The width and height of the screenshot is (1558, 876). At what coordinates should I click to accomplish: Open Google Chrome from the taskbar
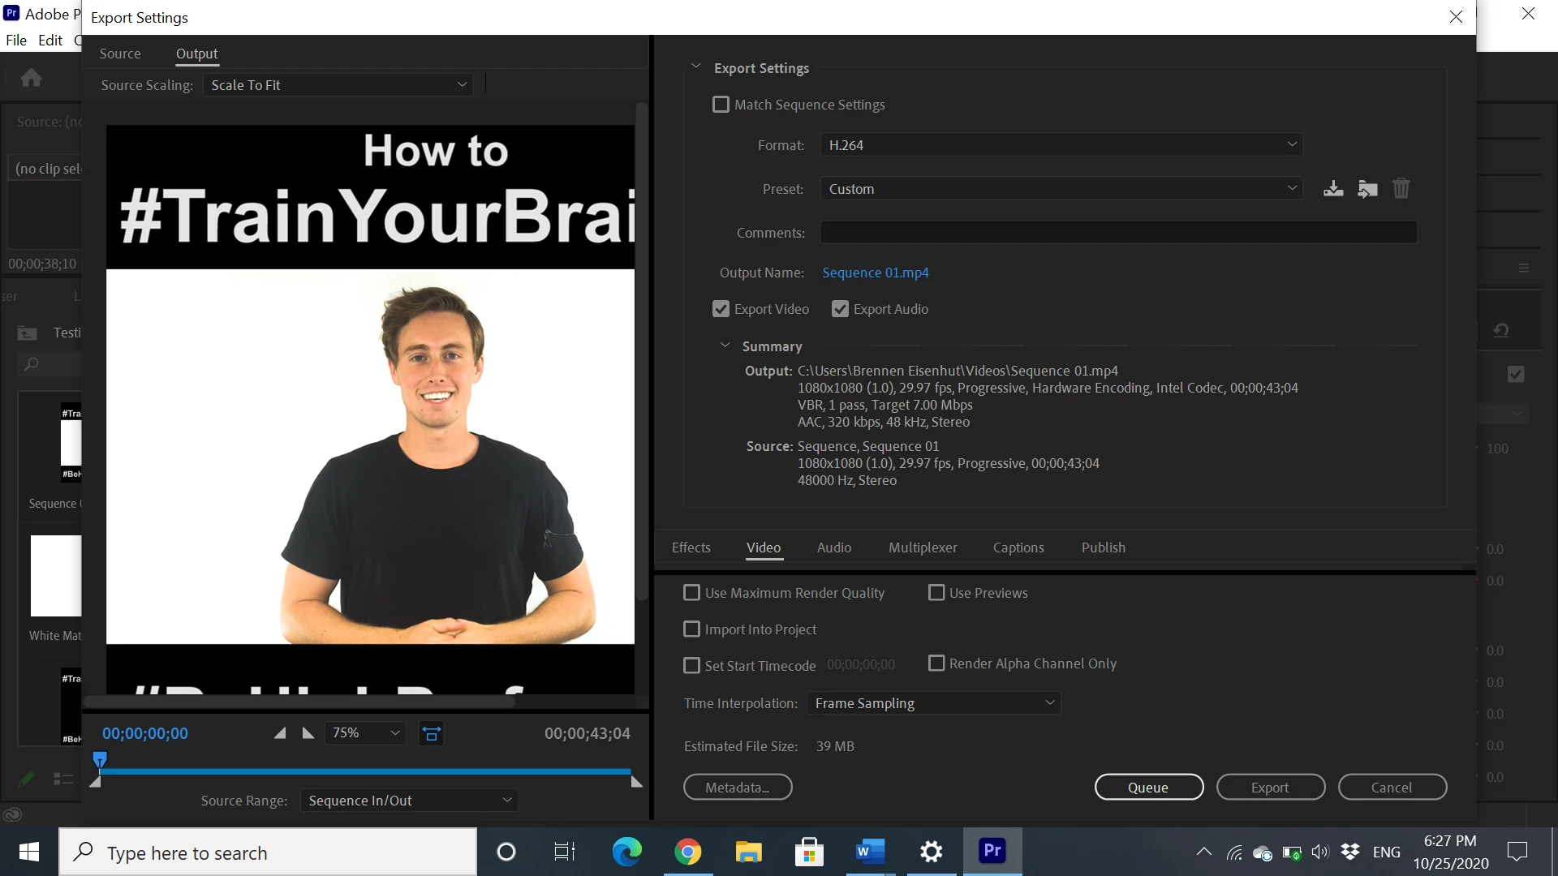tap(688, 852)
